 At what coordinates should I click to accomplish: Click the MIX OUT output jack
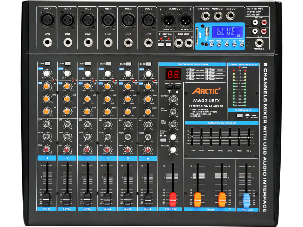(x=230, y=16)
